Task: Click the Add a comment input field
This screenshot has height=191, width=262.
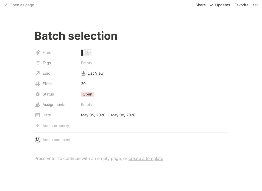Action: tap(58, 140)
